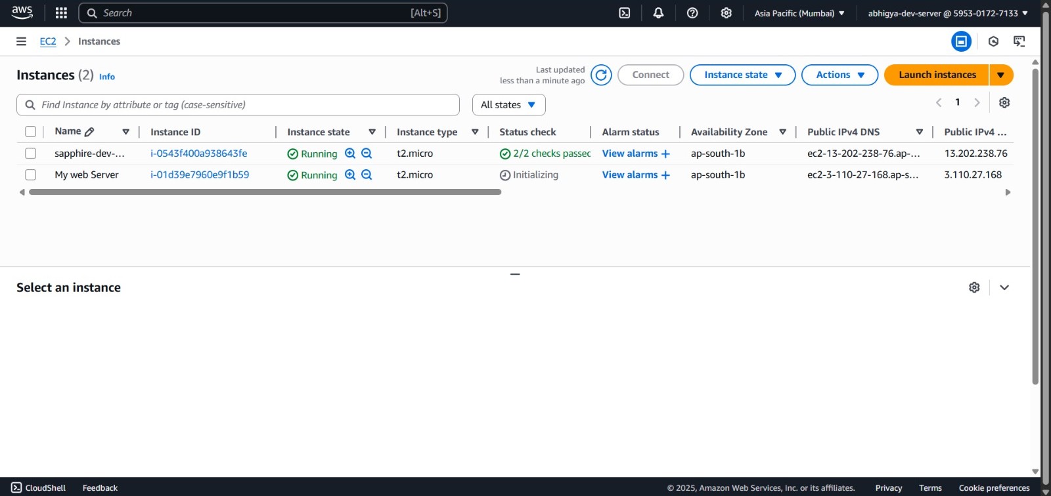
Task: Open details panel settings gear
Action: click(x=974, y=287)
